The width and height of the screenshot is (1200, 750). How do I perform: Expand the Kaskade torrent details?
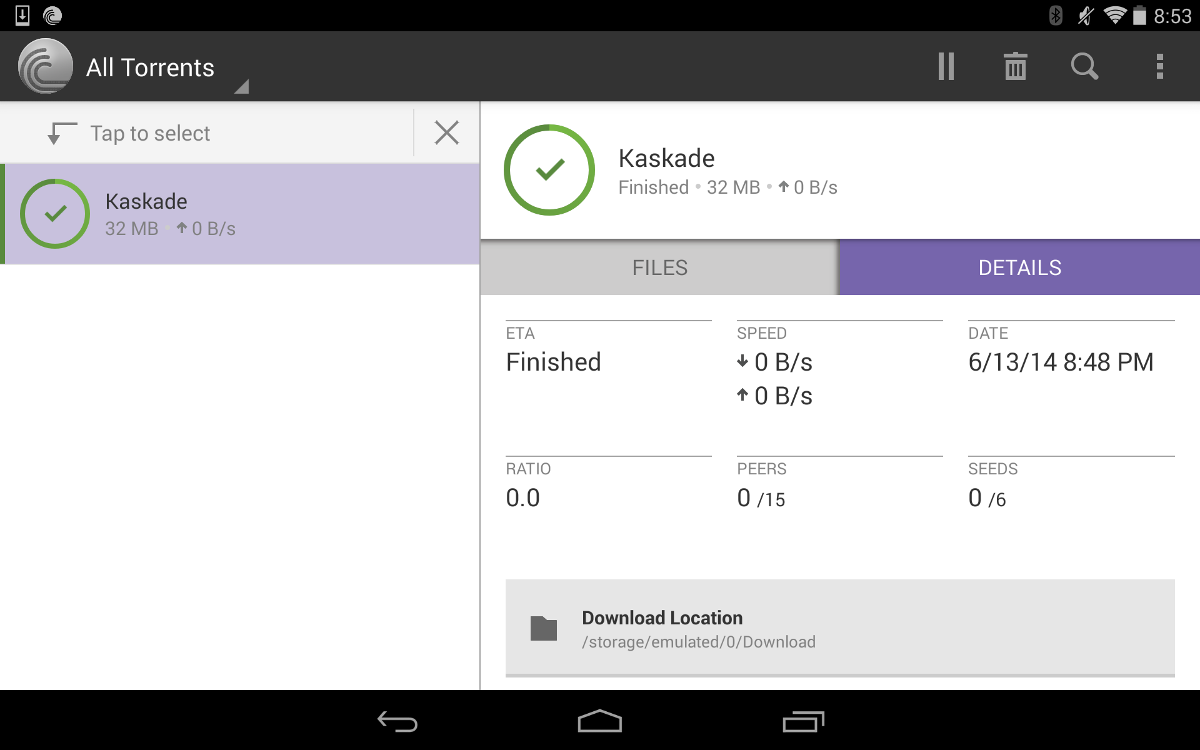(241, 213)
